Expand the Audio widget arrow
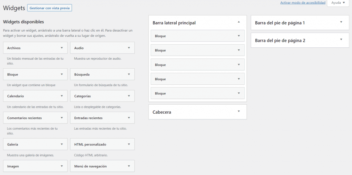Viewport: 352px width, 175px height. 129,48
